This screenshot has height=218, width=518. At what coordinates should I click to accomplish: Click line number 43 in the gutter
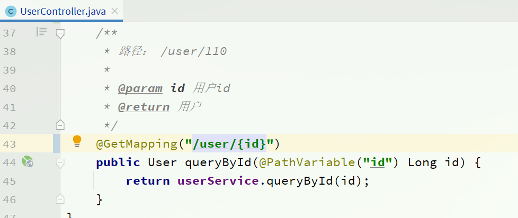point(9,144)
